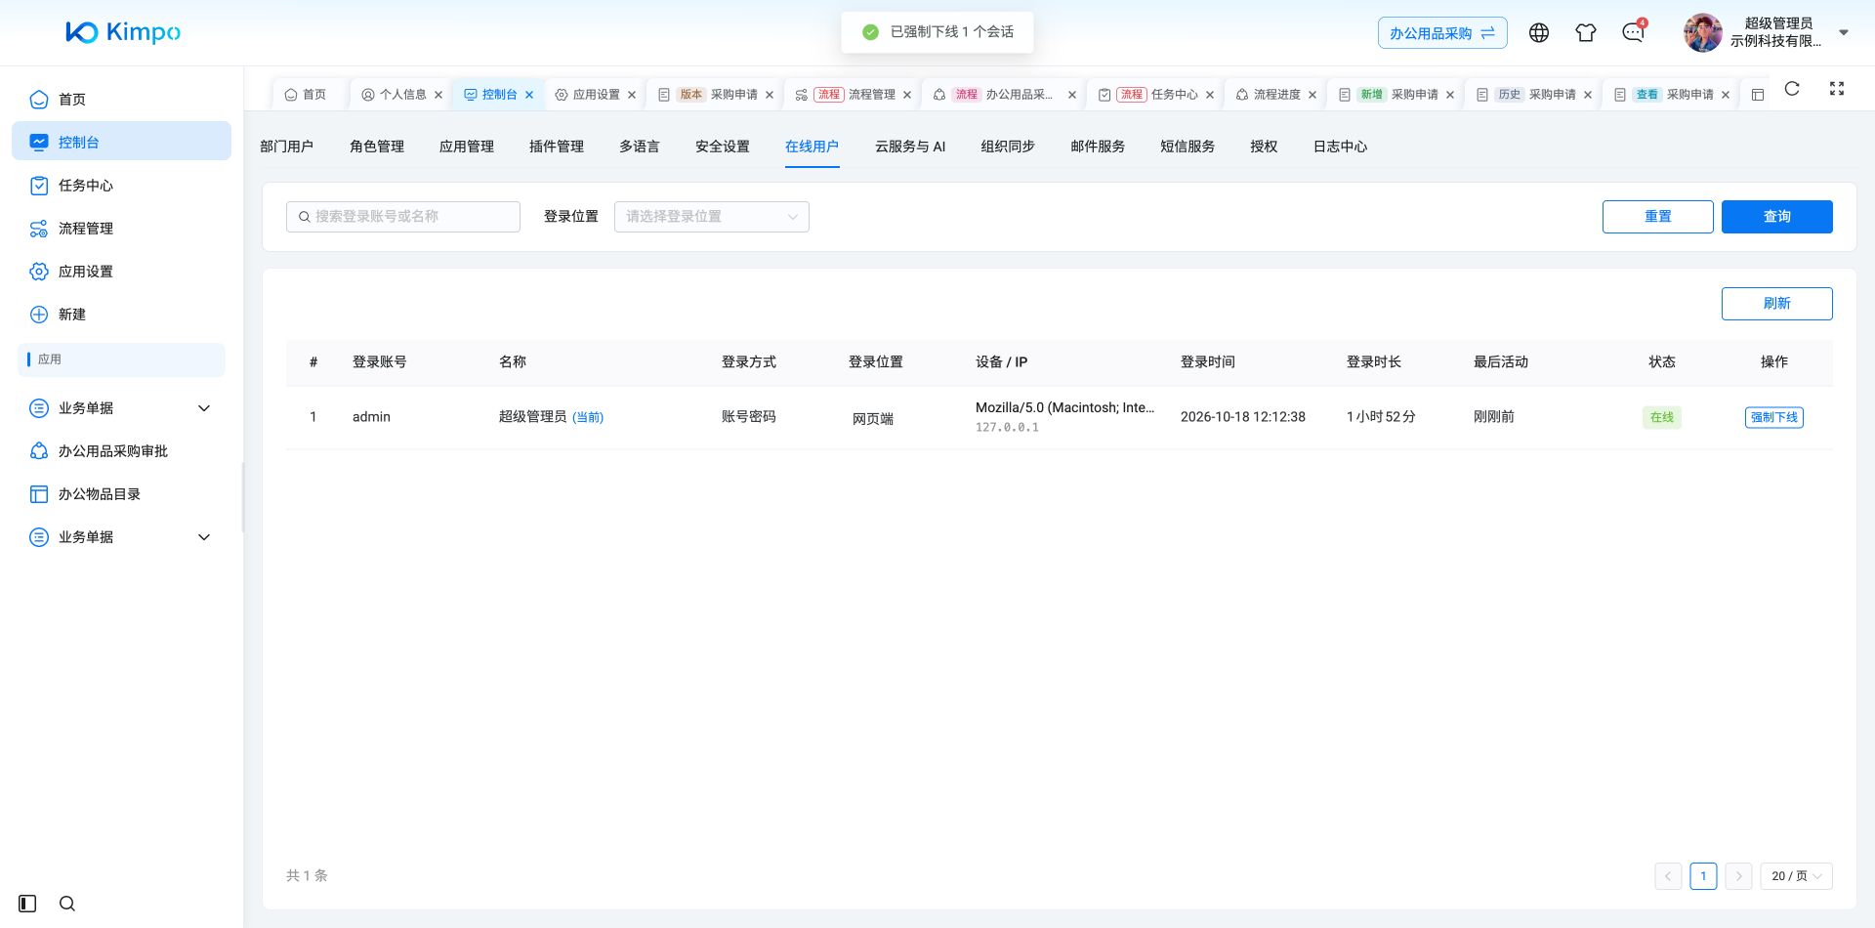Click the 重置 button
This screenshot has height=928, width=1875.
[1658, 217]
